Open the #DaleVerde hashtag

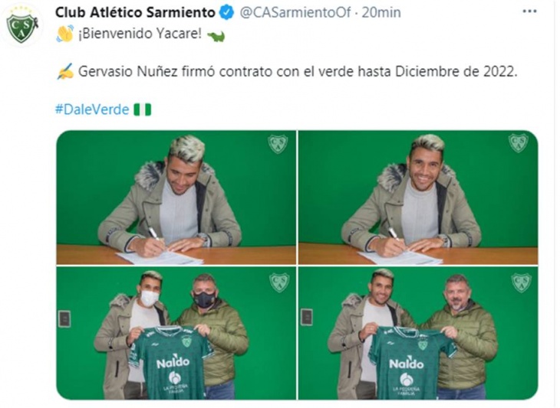tap(92, 109)
